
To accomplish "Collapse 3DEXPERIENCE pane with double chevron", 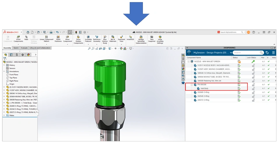I will click(187, 48).
